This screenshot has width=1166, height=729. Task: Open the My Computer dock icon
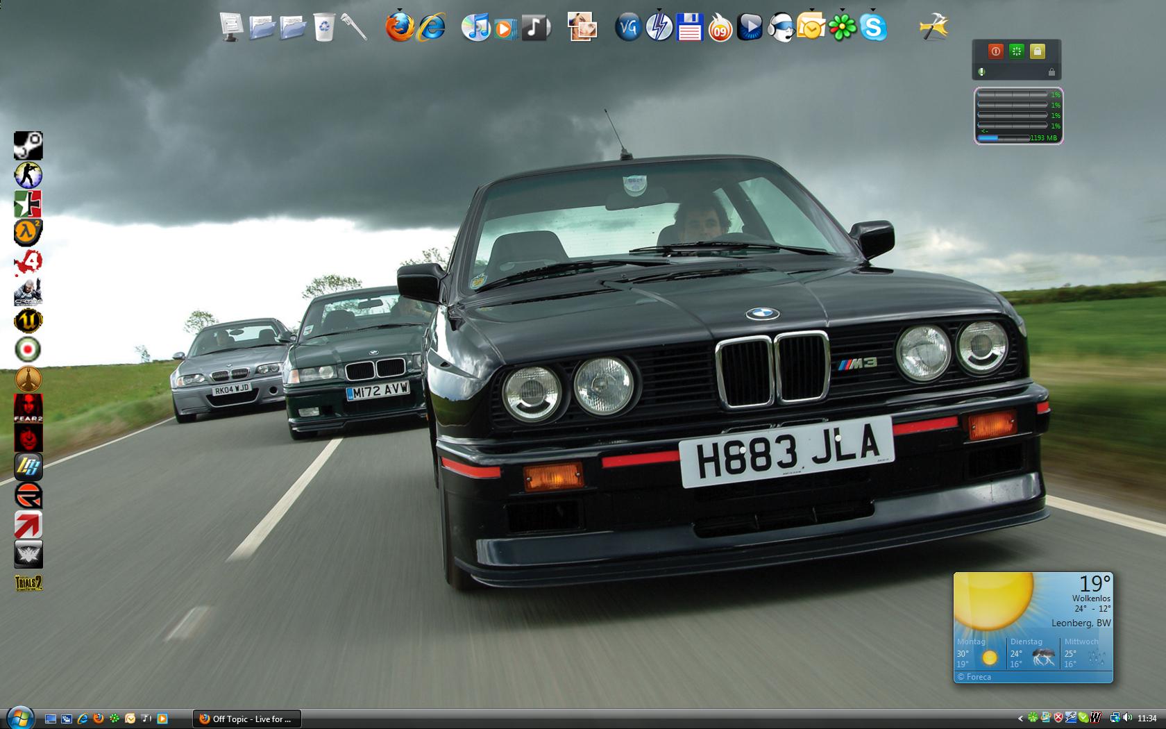(231, 27)
